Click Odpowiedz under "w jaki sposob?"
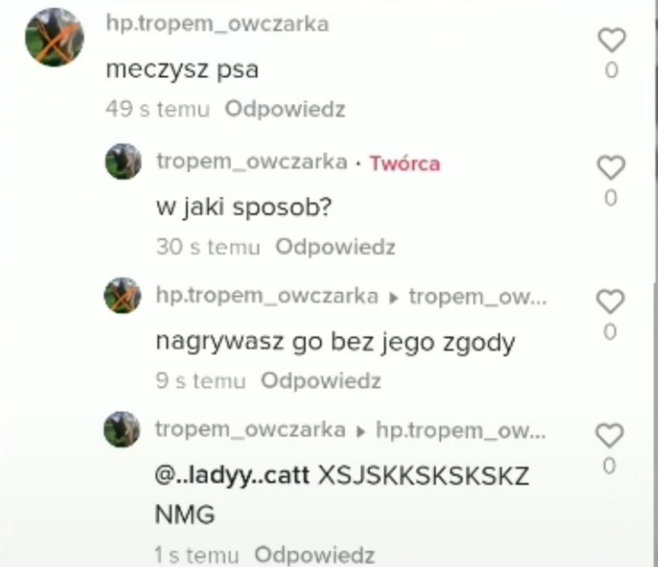 (335, 247)
